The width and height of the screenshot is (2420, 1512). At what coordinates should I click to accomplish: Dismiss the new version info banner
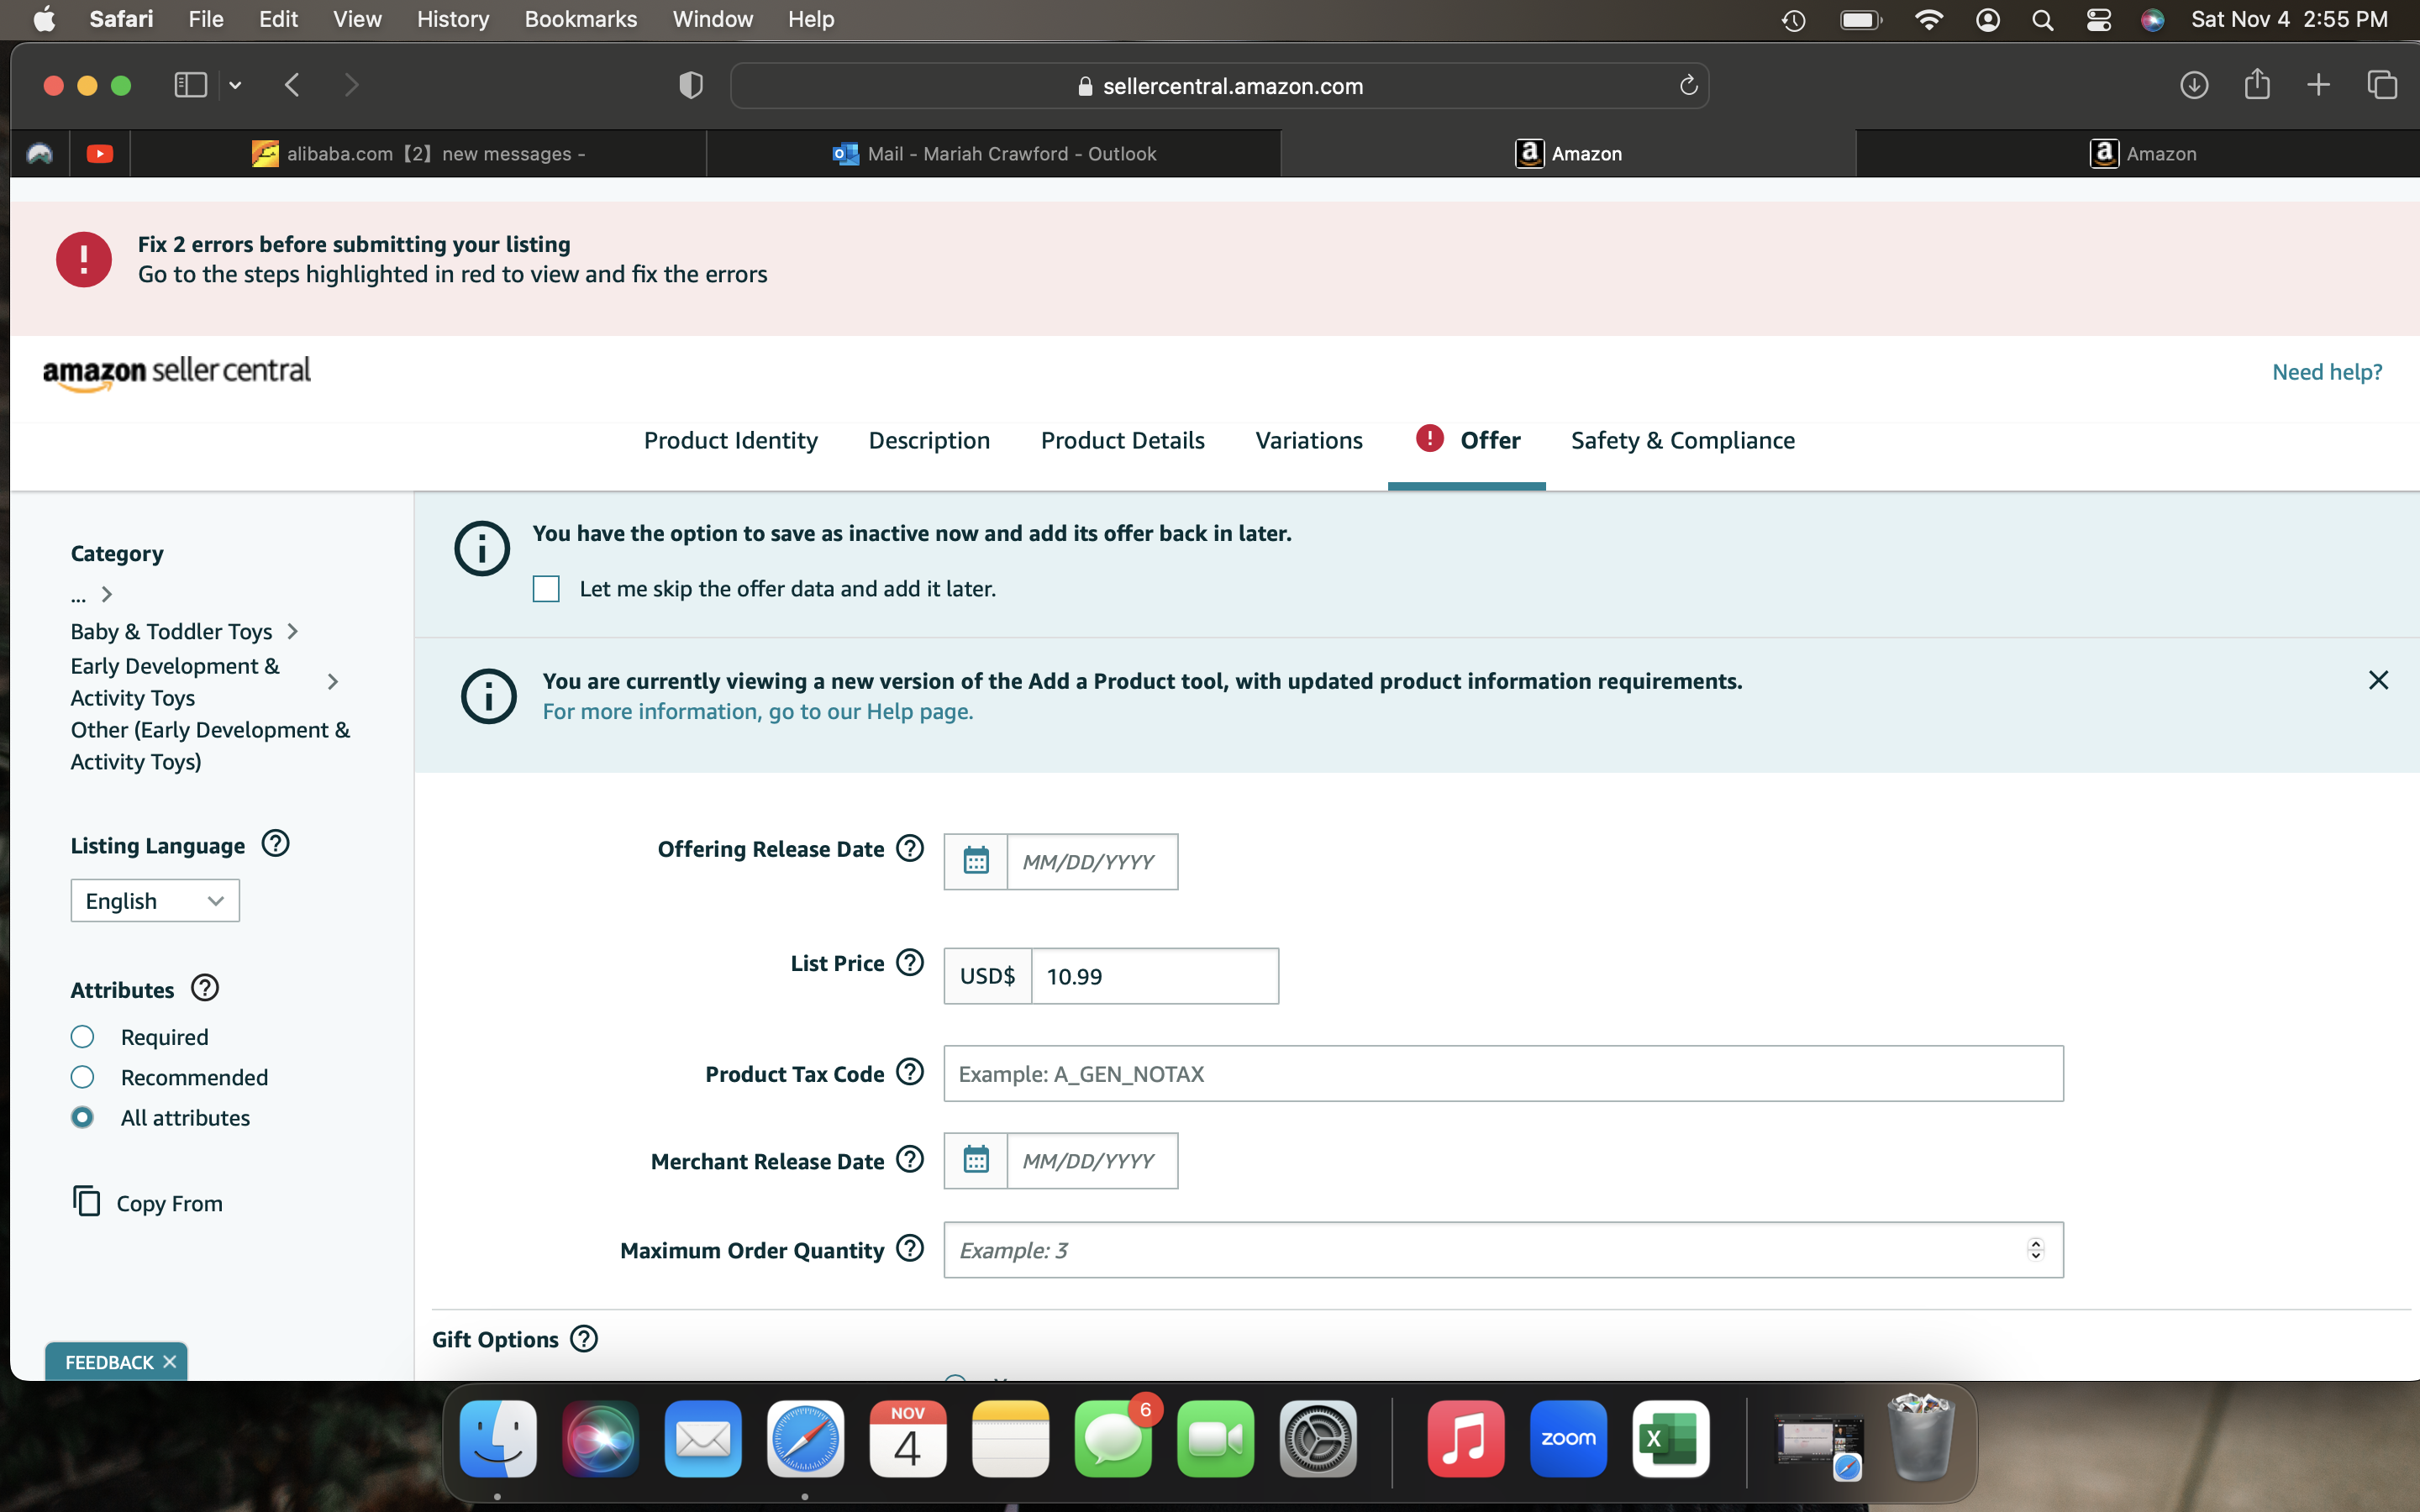coord(2378,680)
